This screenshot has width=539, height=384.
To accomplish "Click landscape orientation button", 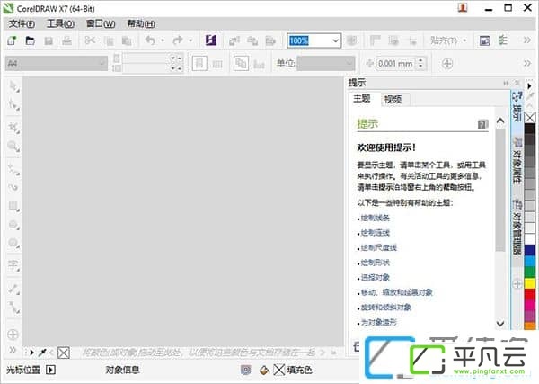I will pyautogui.click(x=217, y=64).
